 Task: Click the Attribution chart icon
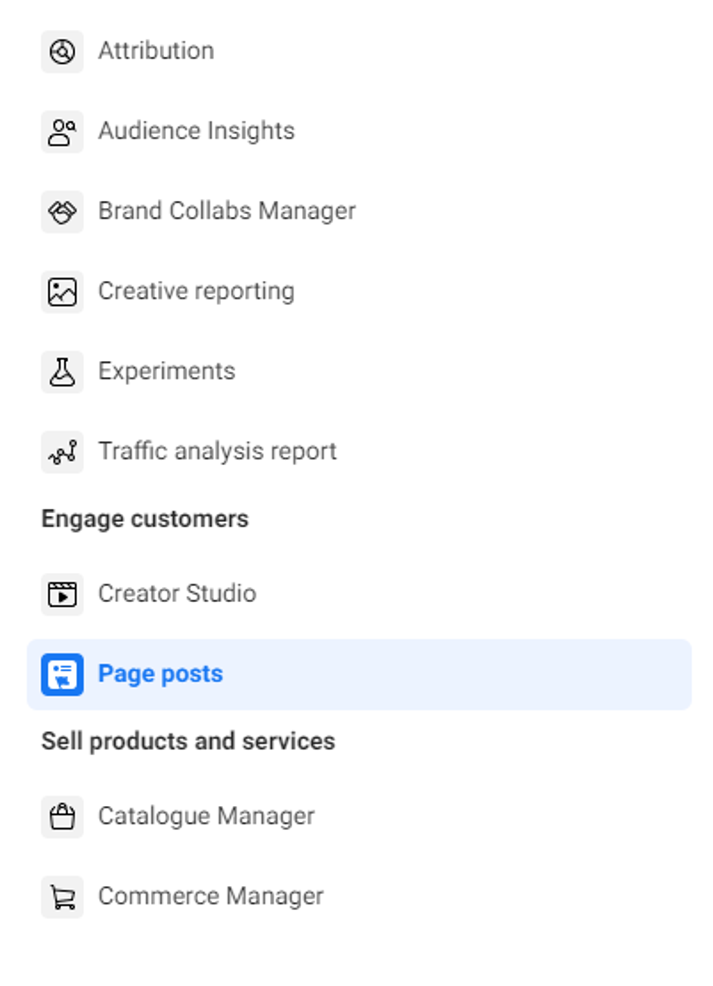click(x=62, y=52)
